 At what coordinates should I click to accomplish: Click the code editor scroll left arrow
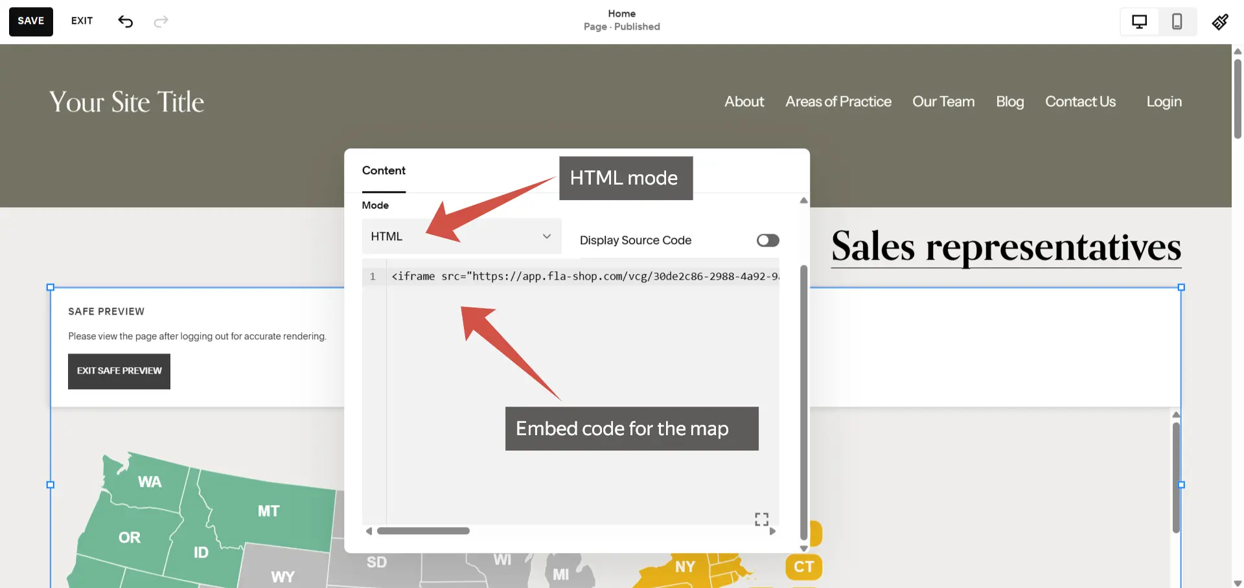tap(369, 531)
